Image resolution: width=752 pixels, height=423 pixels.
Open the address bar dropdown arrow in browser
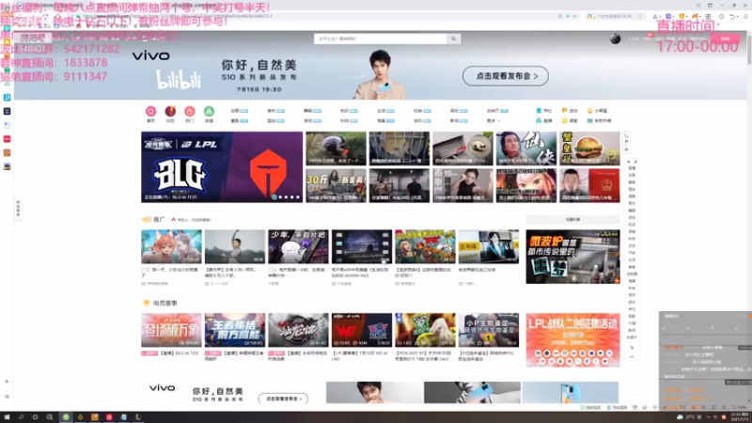574,16
